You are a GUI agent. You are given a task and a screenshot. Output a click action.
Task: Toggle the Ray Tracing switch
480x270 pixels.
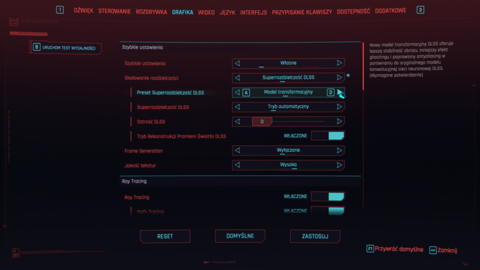[328, 196]
